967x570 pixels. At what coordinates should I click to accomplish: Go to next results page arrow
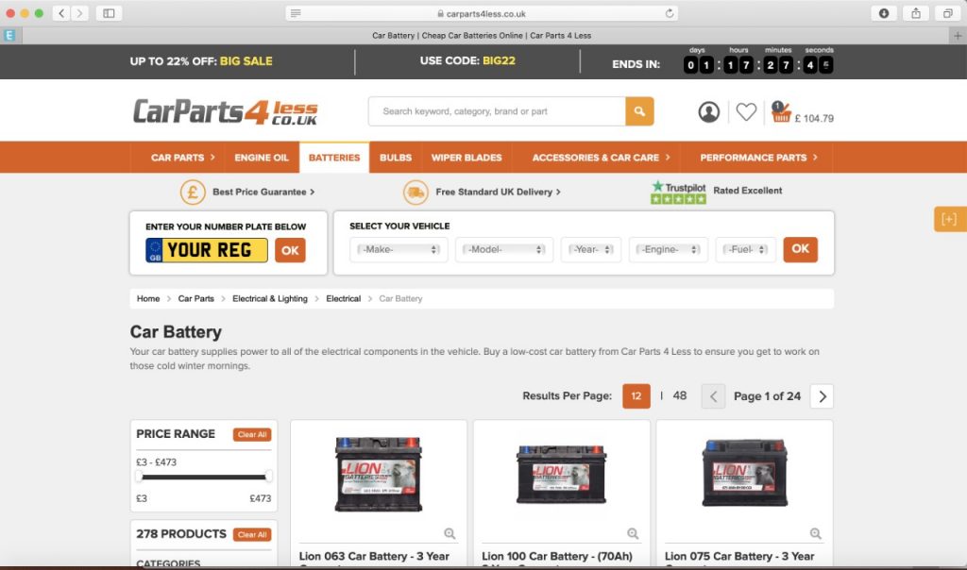coord(823,396)
